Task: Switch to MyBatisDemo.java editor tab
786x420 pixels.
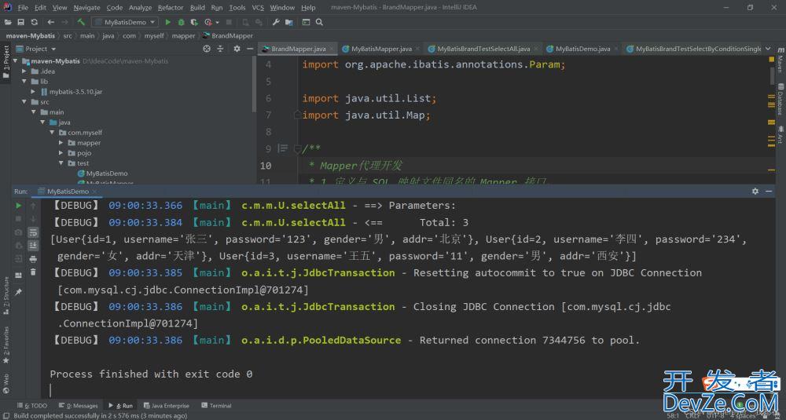Action: (x=582, y=49)
